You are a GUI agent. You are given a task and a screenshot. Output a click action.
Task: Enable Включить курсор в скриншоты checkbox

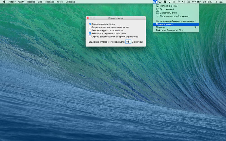90,30
